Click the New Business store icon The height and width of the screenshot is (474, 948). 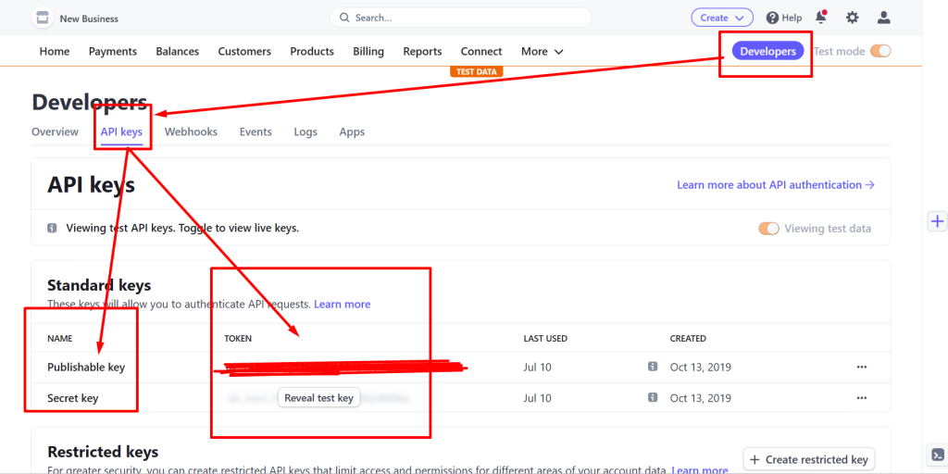click(43, 18)
